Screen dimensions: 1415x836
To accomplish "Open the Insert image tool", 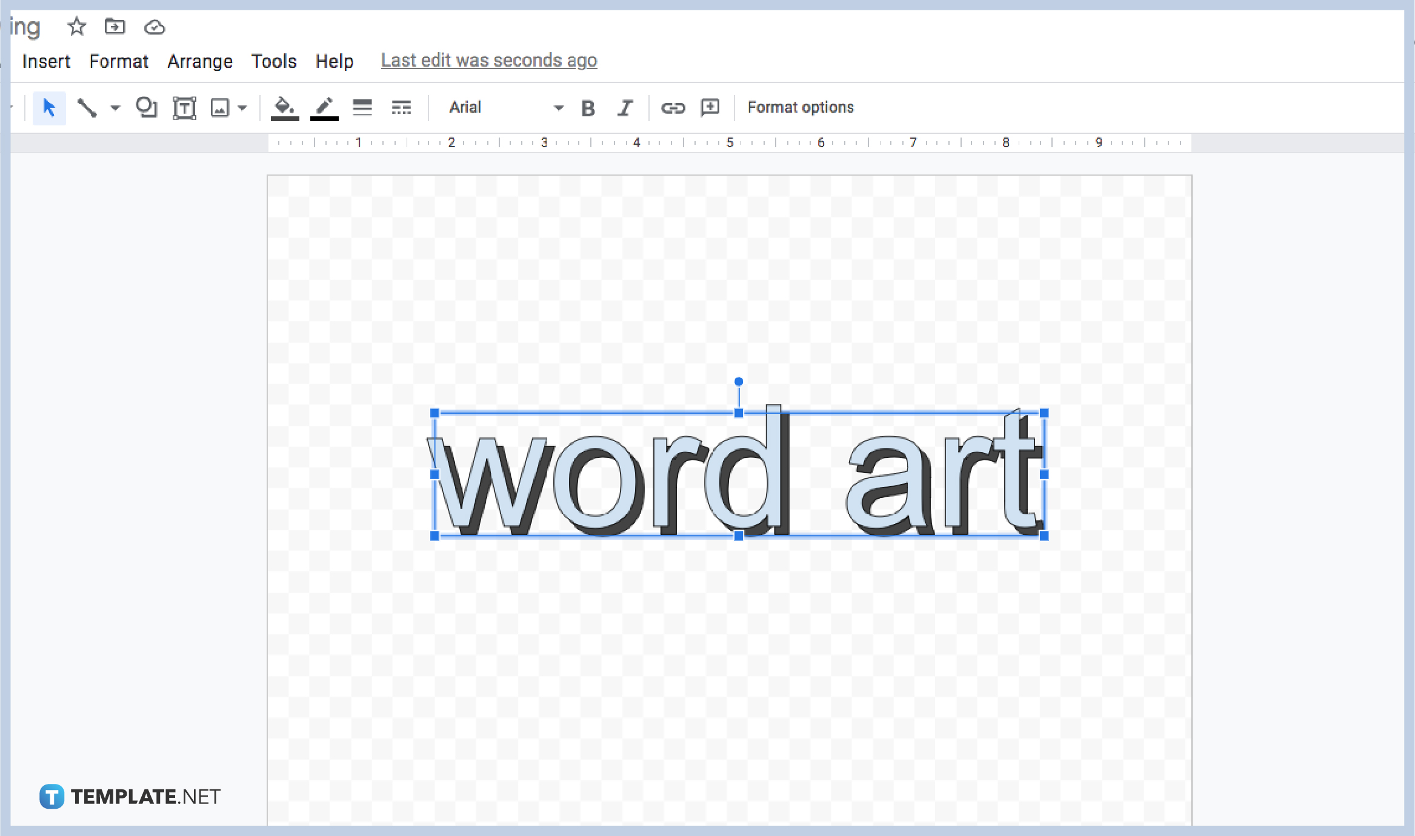I will 221,107.
